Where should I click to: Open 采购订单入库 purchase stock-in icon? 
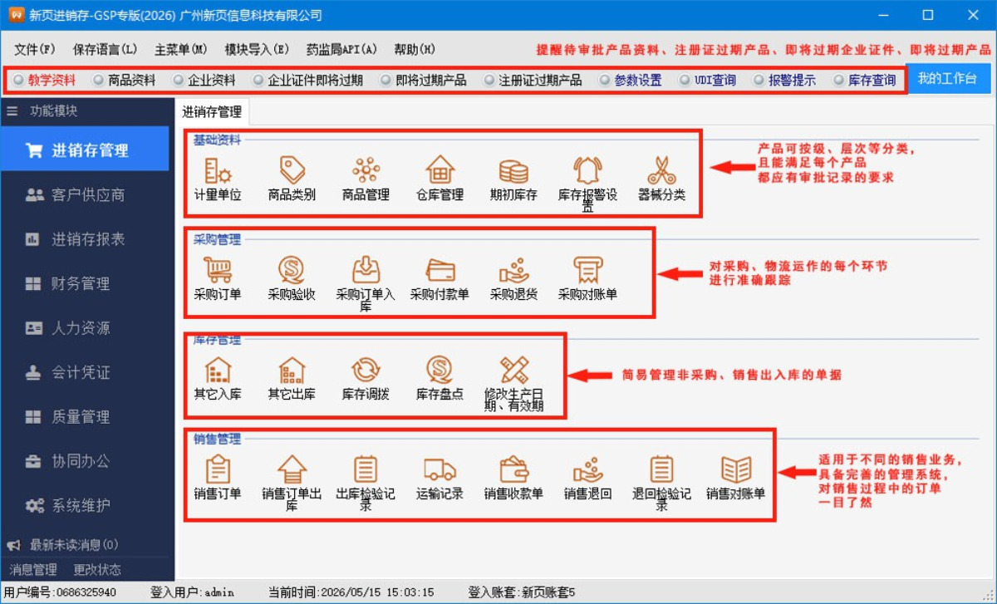pos(366,271)
